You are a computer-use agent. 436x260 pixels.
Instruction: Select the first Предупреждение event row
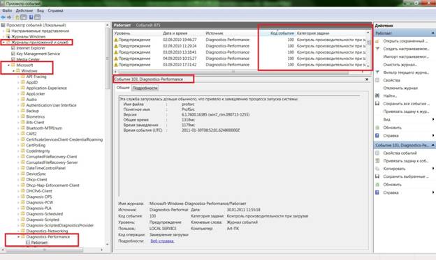pyautogui.click(x=242, y=40)
